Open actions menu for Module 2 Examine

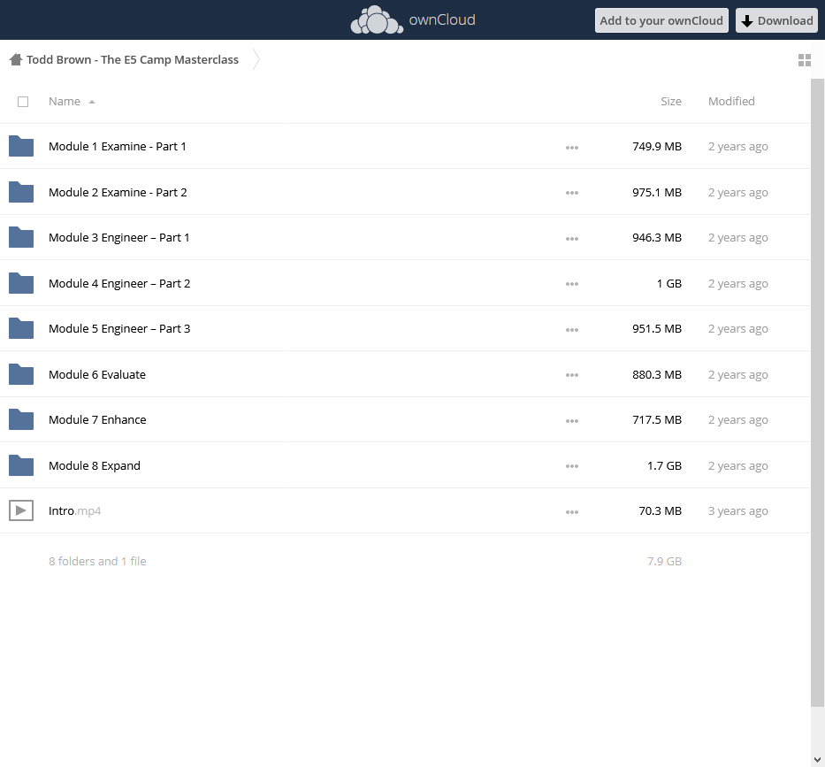click(572, 193)
